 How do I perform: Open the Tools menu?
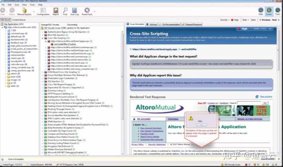pos(33,5)
